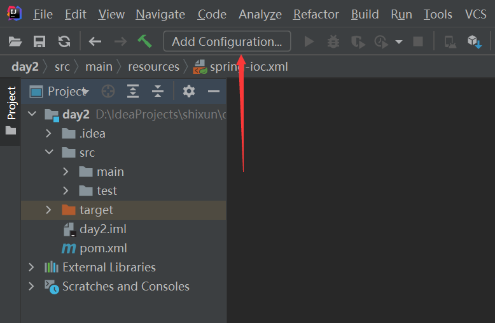495x323 pixels.
Task: Open SDK manager box icon
Action: pos(475,41)
